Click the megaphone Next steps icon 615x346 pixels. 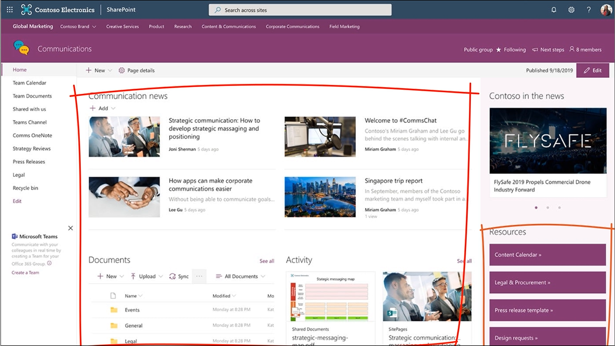tap(535, 50)
